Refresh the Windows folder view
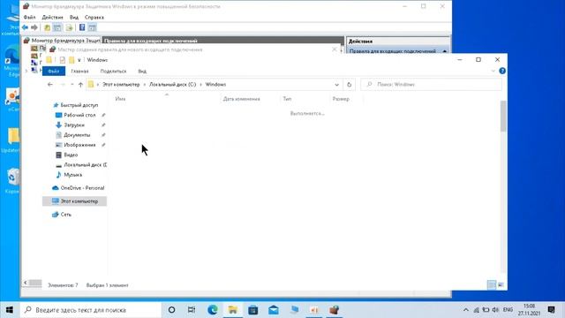Viewport: 565px width, 318px height. (x=349, y=85)
